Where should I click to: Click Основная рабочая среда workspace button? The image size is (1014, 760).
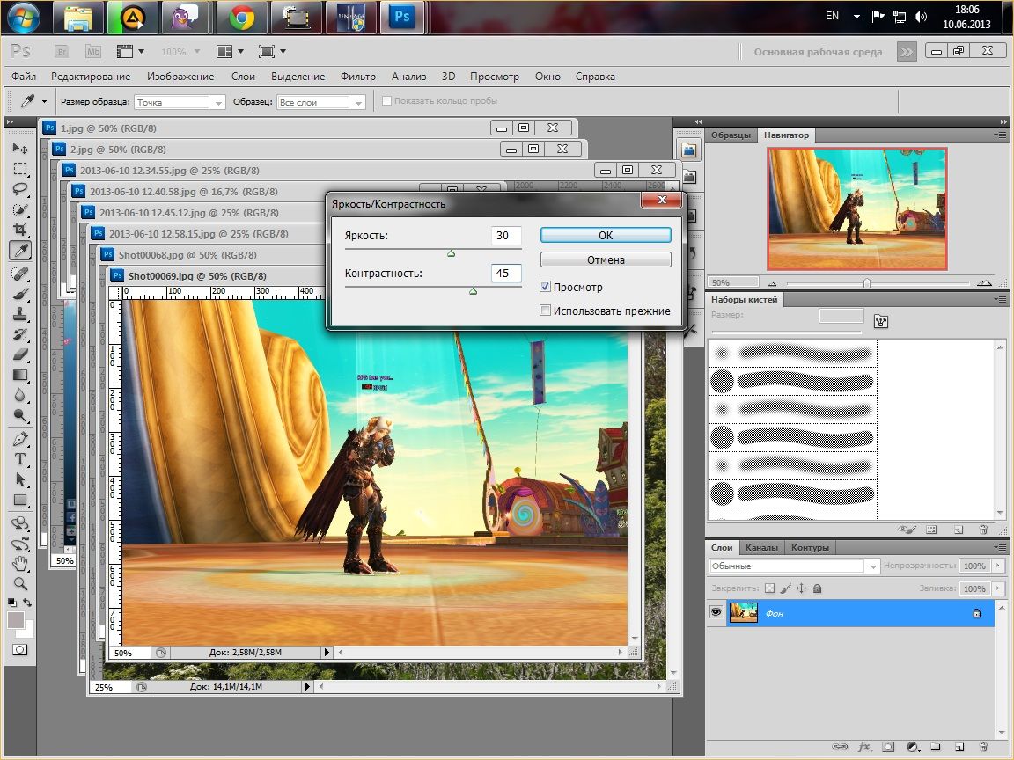click(x=818, y=52)
